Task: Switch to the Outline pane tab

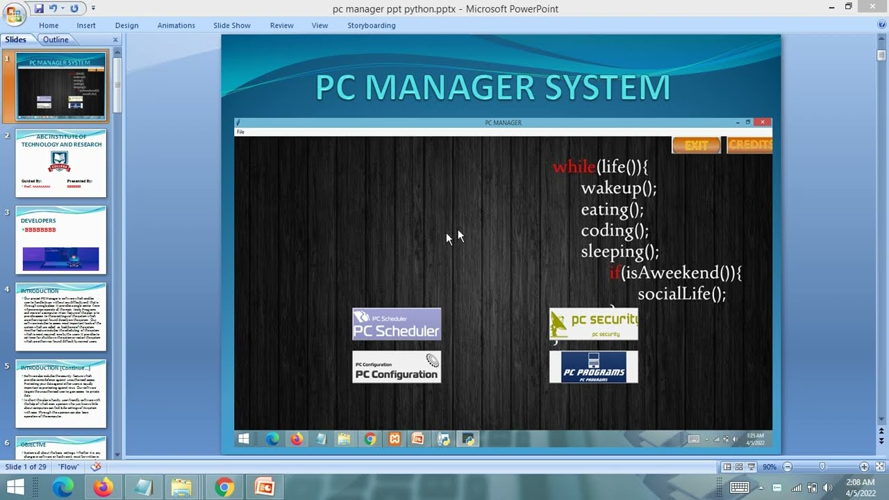Action: click(x=56, y=40)
